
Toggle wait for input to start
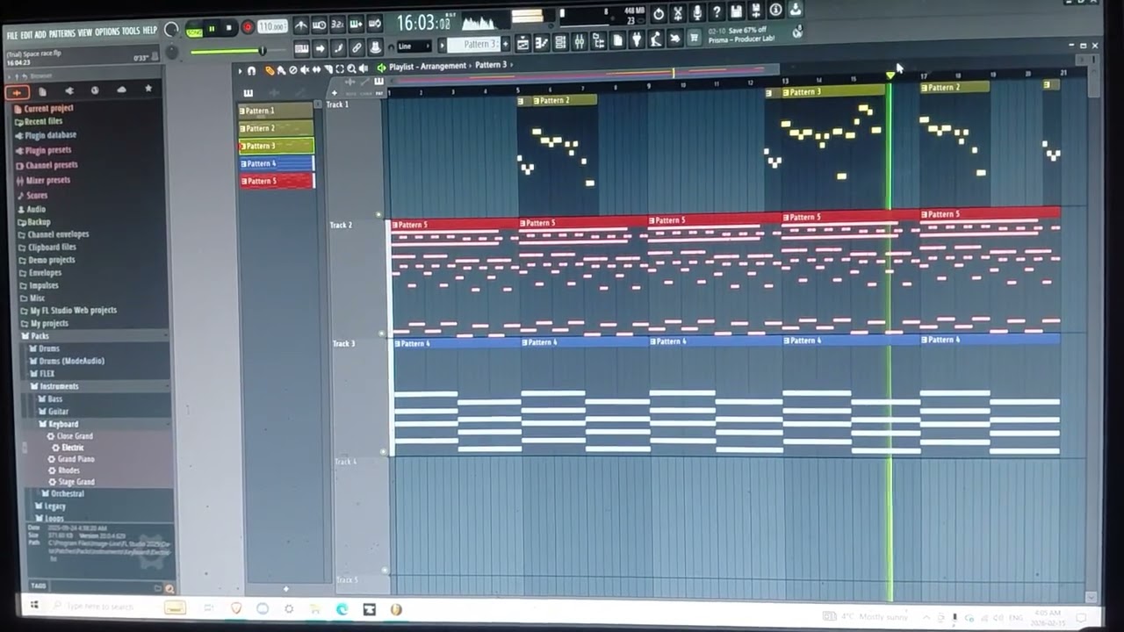click(320, 25)
